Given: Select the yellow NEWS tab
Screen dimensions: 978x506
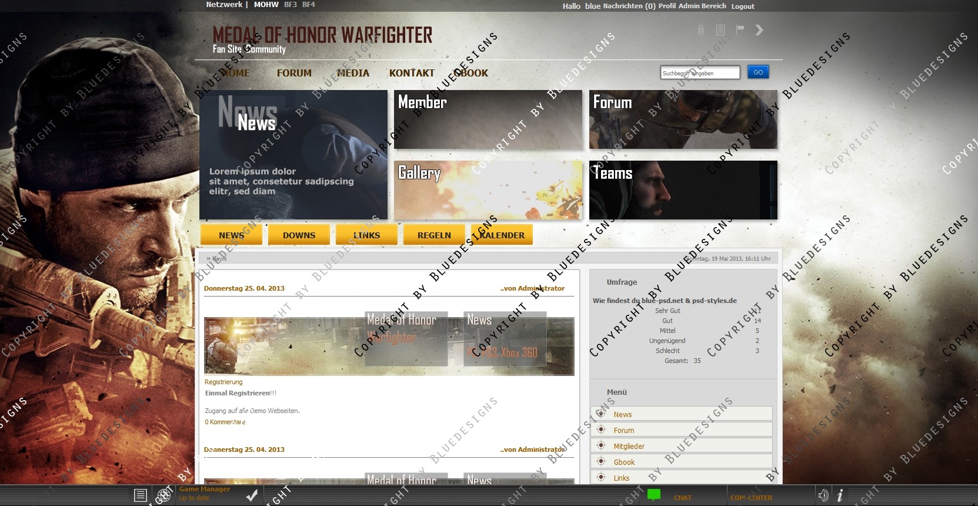Looking at the screenshot, I should 231,235.
